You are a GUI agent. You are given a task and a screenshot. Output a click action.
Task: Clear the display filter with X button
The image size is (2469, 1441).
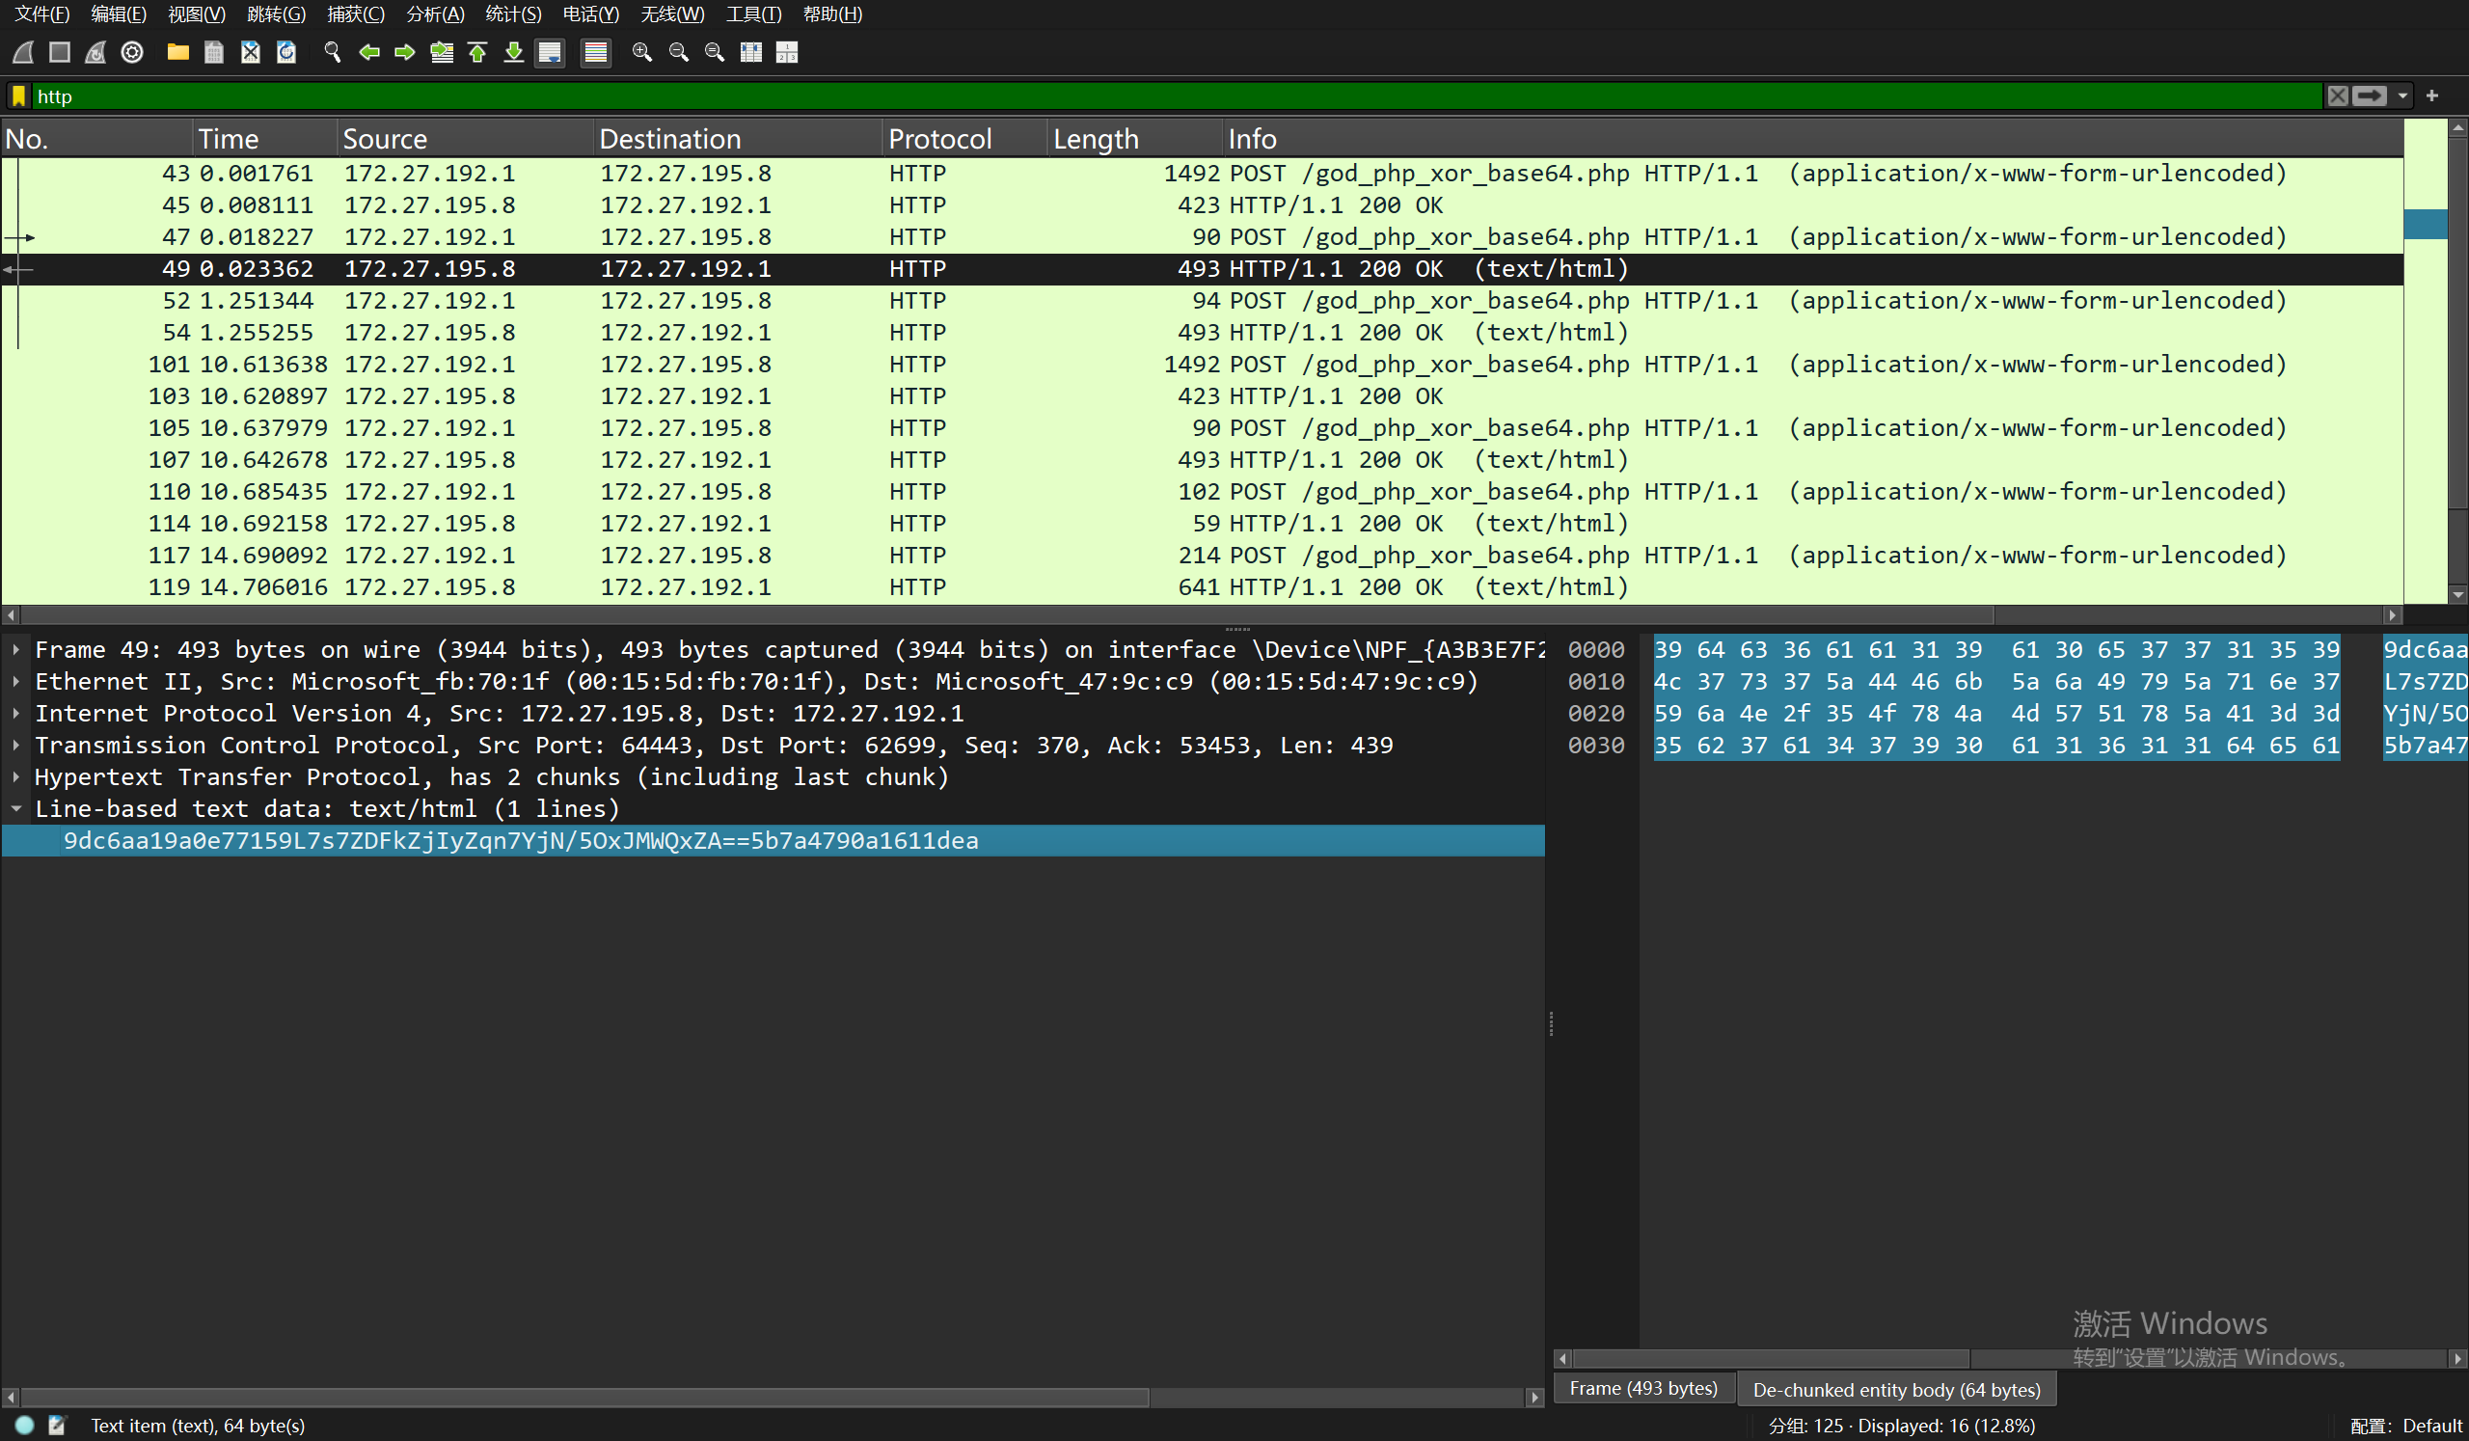pos(2338,96)
